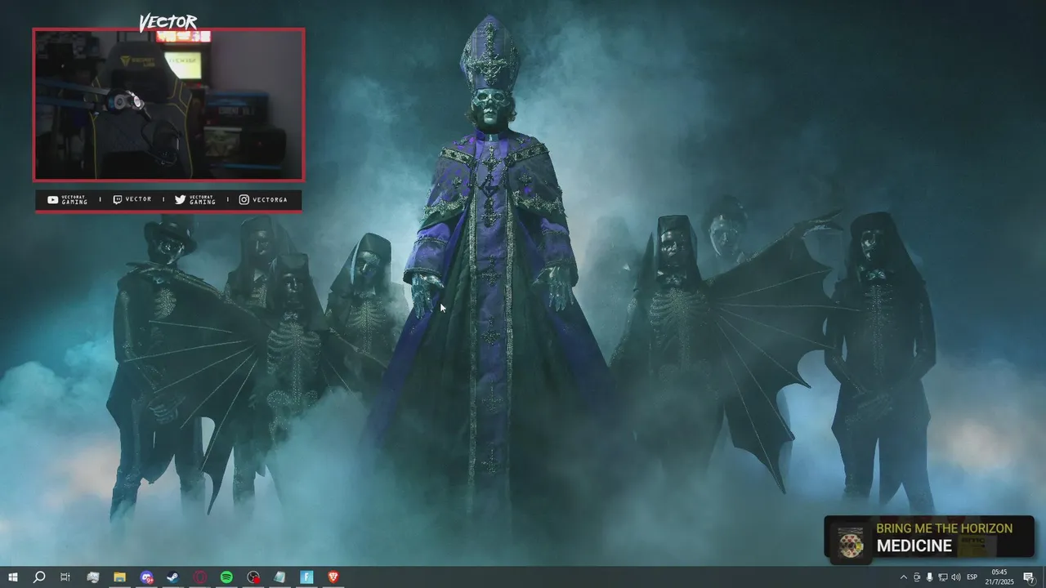Open File Explorer folder icon
Image resolution: width=1046 pixels, height=588 pixels.
click(119, 577)
